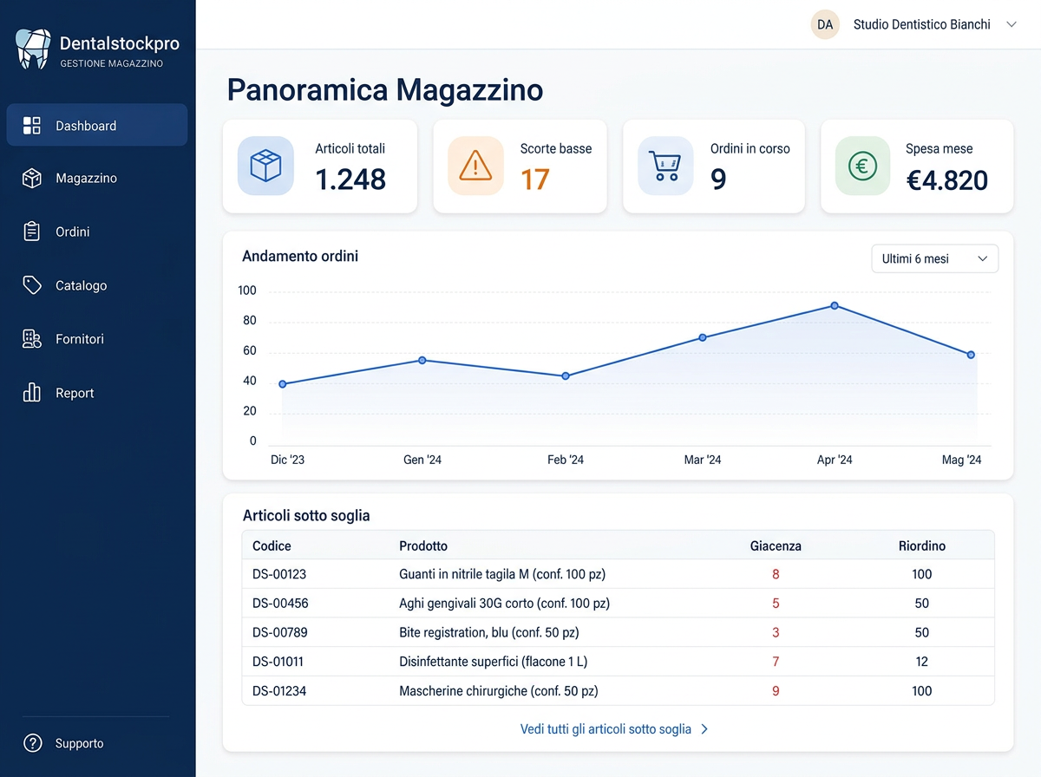Click the Catalogo tag icon

32,285
